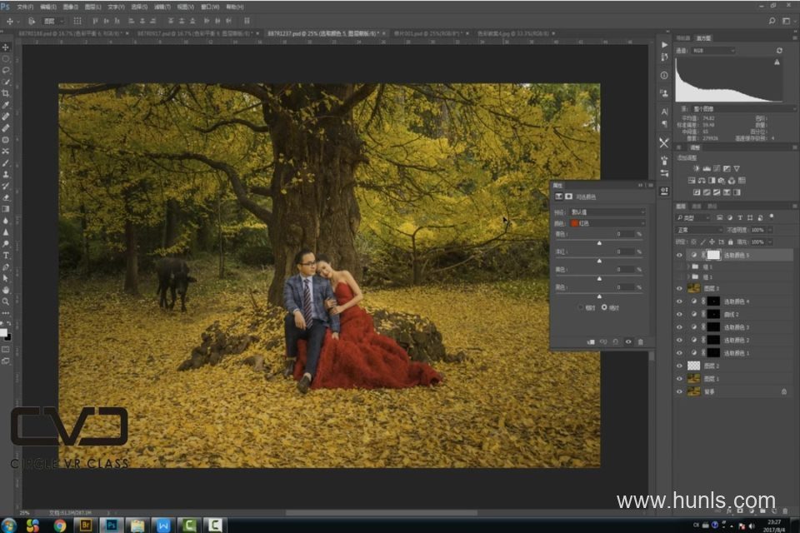Select the Move tool in the toolbar
The image size is (800, 533).
(6, 47)
